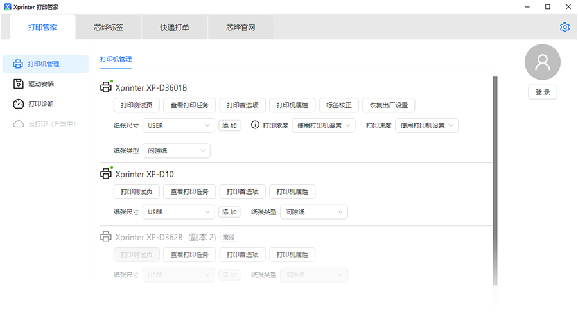This screenshot has height=332, width=578.
Task: Click the 登录 login button
Action: [x=543, y=92]
